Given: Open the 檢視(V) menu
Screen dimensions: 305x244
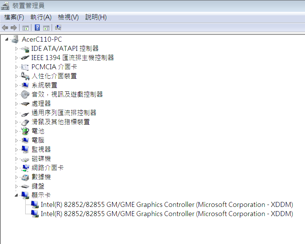Looking at the screenshot, I should pyautogui.click(x=68, y=17).
